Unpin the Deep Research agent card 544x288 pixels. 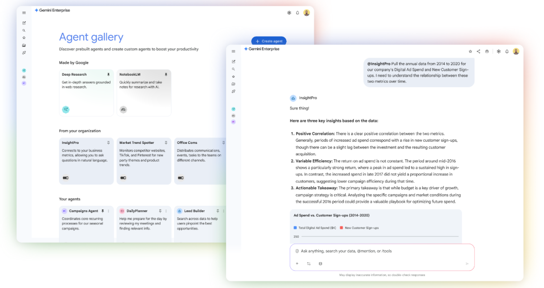pyautogui.click(x=108, y=75)
